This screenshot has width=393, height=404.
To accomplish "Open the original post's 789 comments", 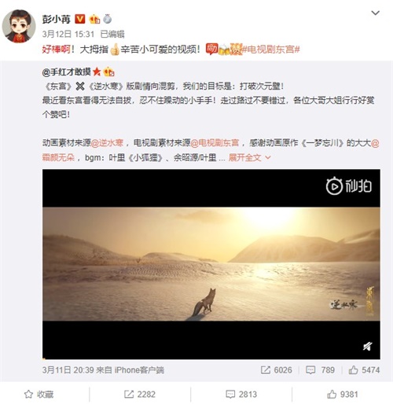I will click(x=320, y=370).
